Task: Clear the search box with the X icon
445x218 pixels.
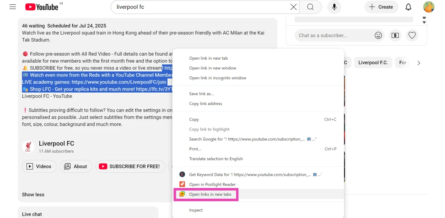Action: click(x=293, y=7)
